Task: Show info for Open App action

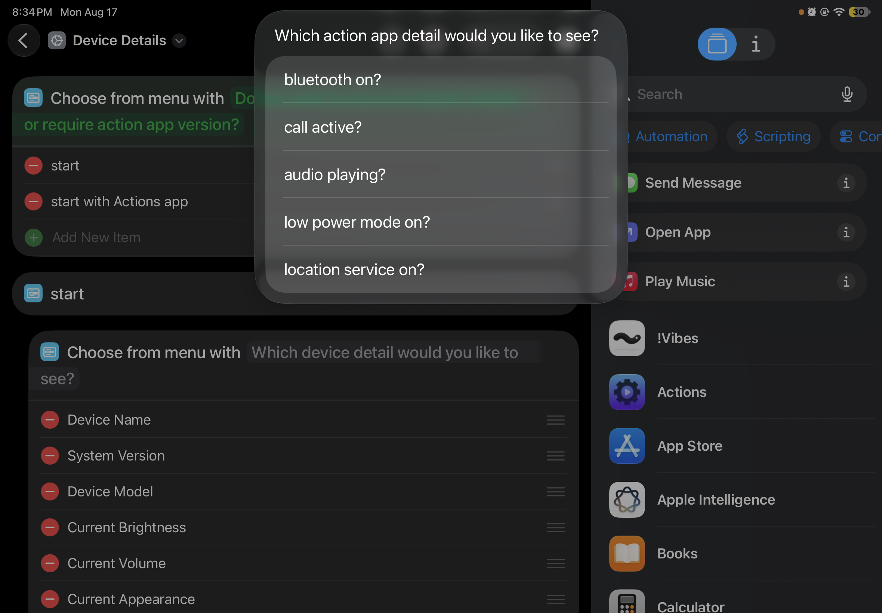Action: [846, 232]
